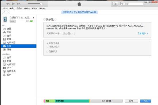Click the green battery indicator
The height and width of the screenshot is (105, 158).
pos(32,21)
